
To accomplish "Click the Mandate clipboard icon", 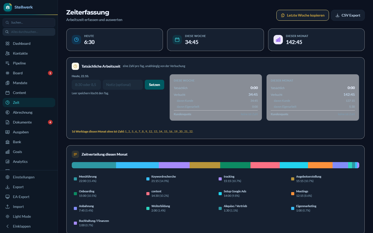I will click(8, 83).
